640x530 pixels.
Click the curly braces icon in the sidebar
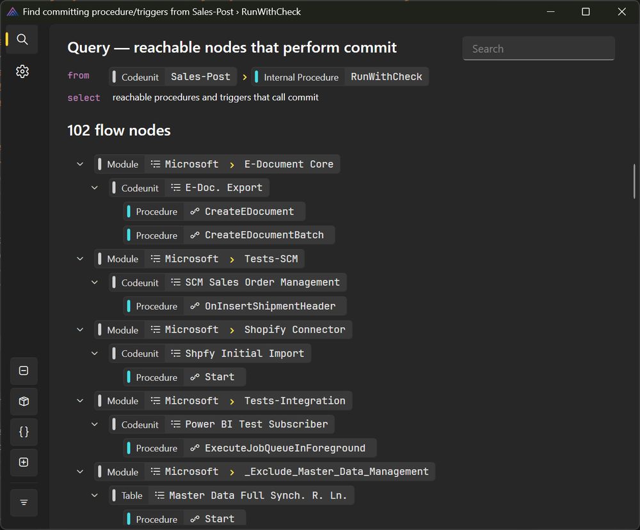click(24, 431)
